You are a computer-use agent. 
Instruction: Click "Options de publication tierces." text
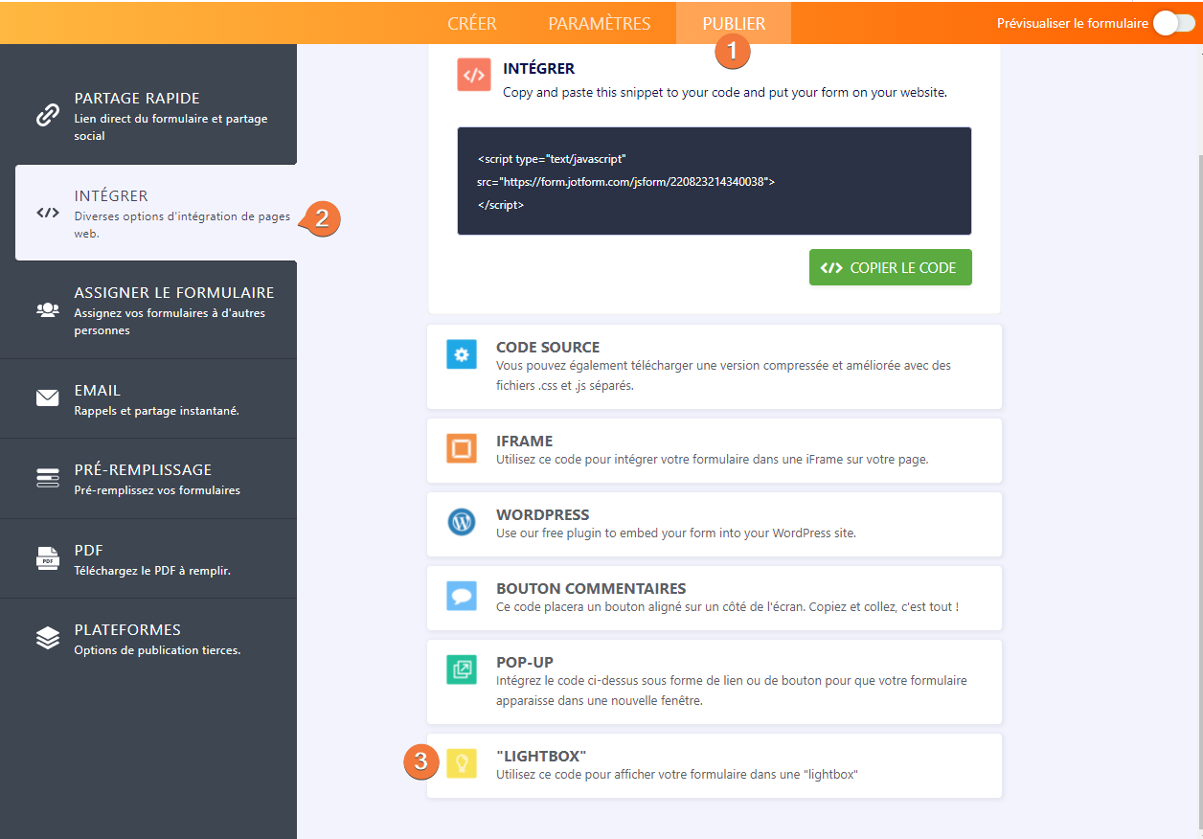[x=157, y=649]
